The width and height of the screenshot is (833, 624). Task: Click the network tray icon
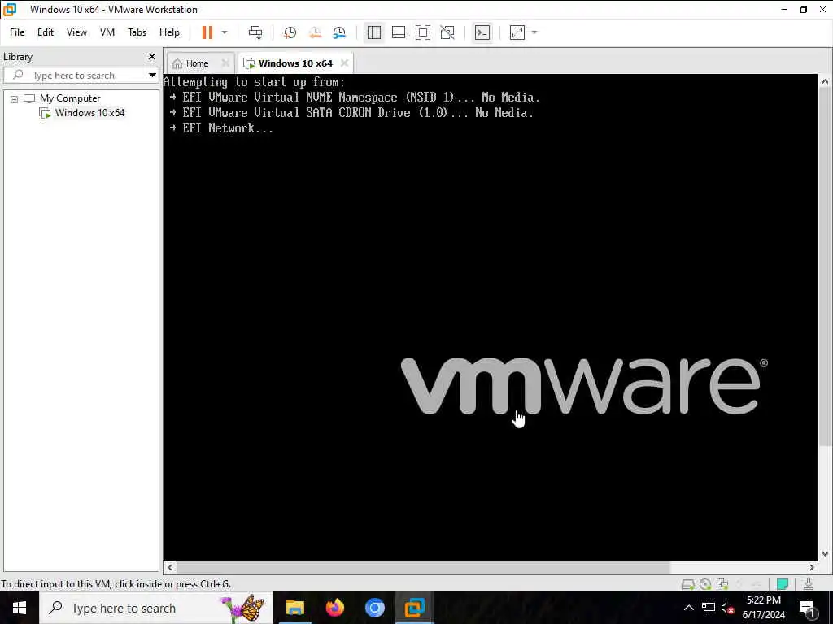709,608
